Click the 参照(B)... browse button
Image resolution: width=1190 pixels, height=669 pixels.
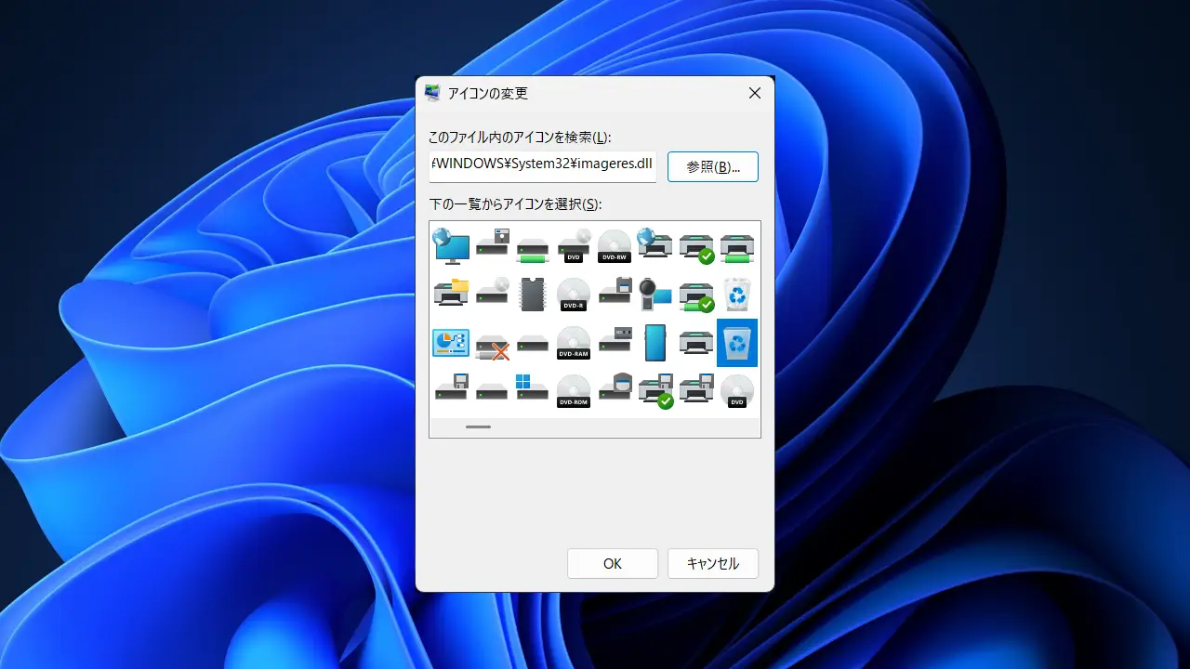(713, 167)
